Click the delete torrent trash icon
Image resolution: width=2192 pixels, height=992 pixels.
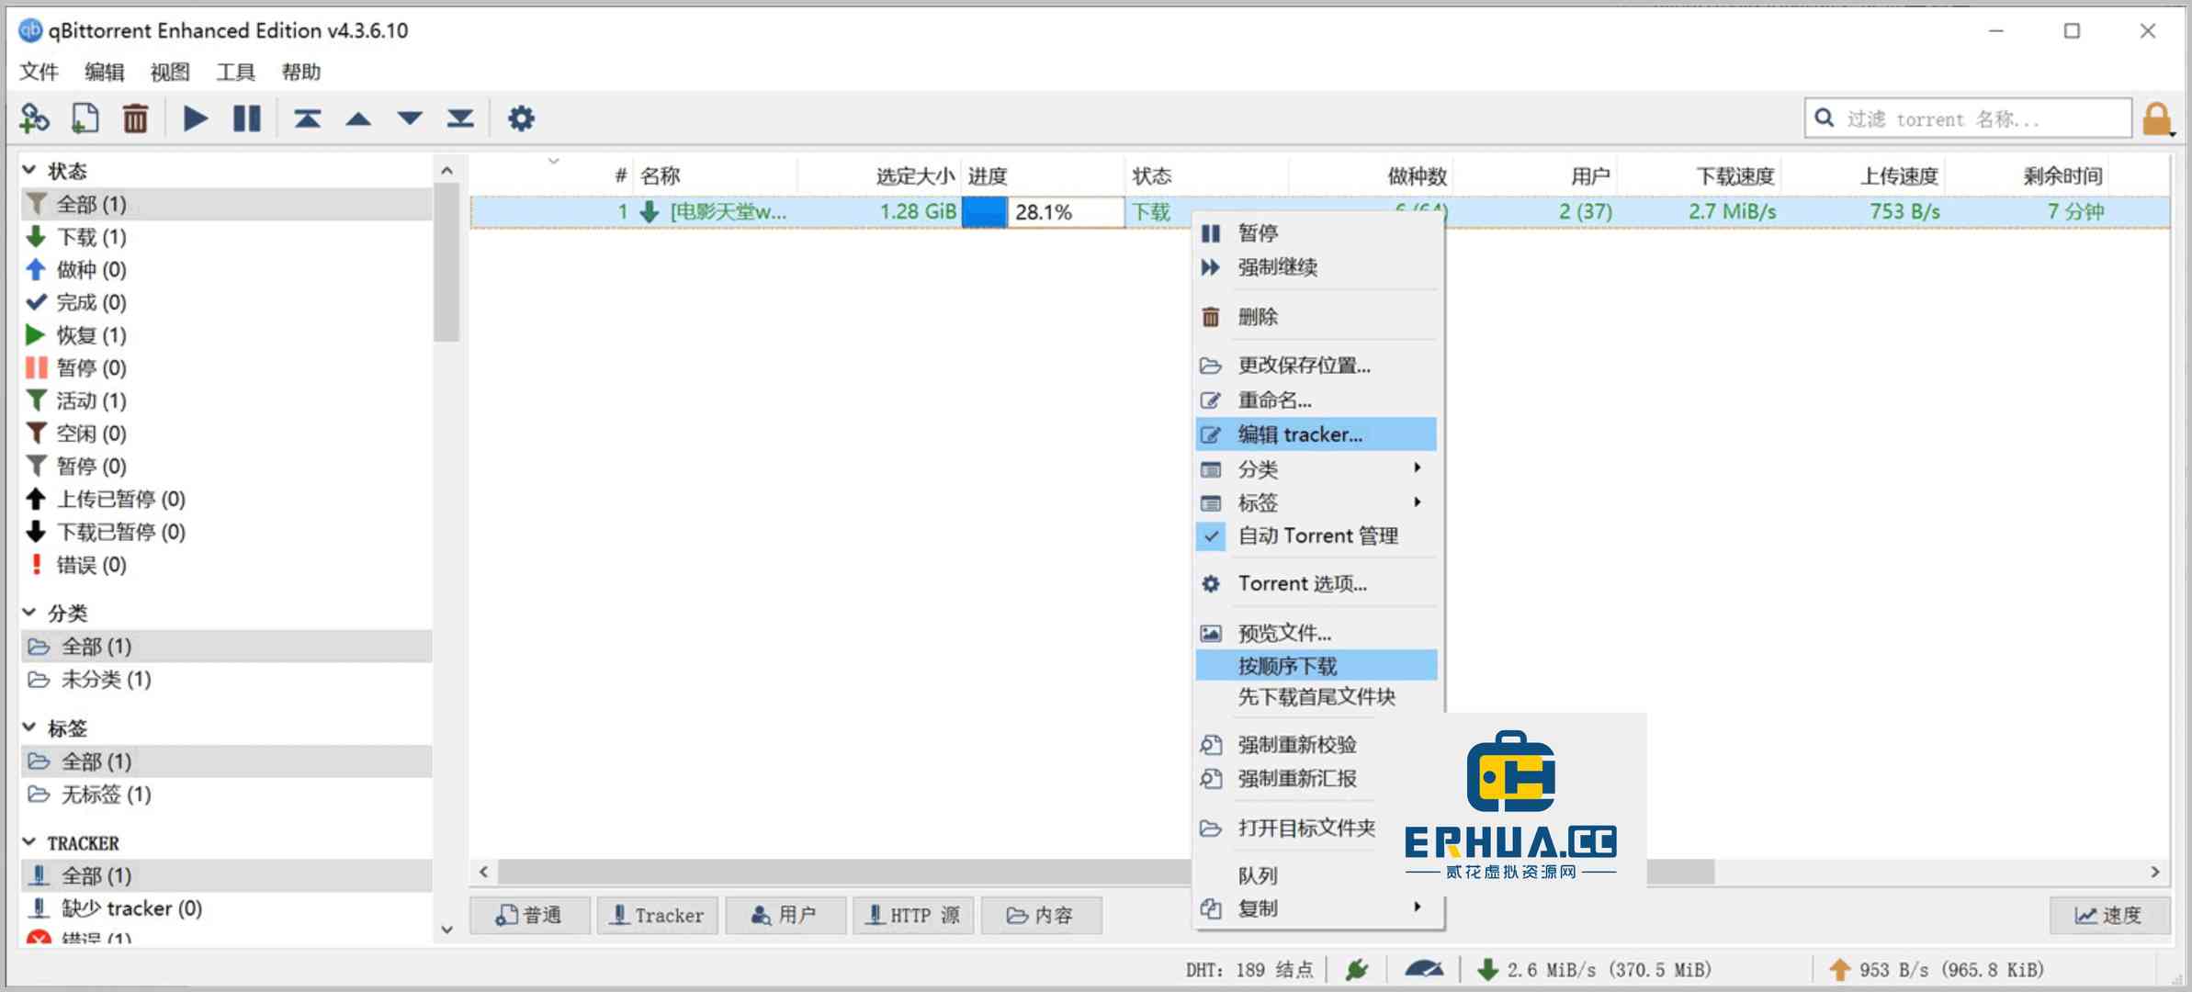point(135,118)
